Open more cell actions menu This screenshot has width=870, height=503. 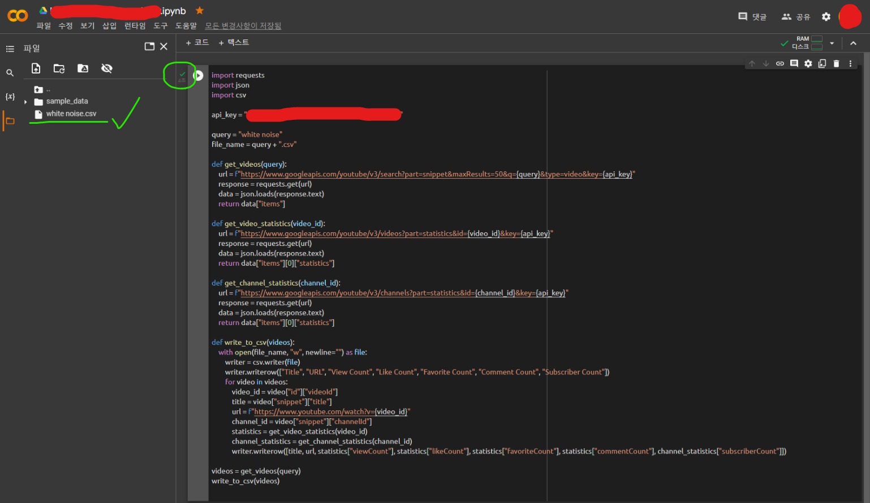(x=850, y=63)
